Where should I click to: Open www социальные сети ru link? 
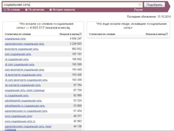tap(20, 121)
